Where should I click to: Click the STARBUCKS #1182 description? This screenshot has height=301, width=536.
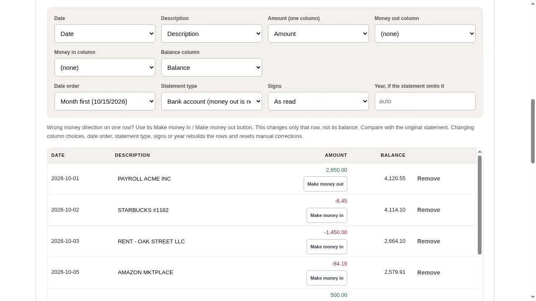pyautogui.click(x=143, y=210)
